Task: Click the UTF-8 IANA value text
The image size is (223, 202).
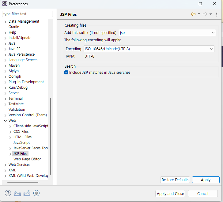Action: 89,56
